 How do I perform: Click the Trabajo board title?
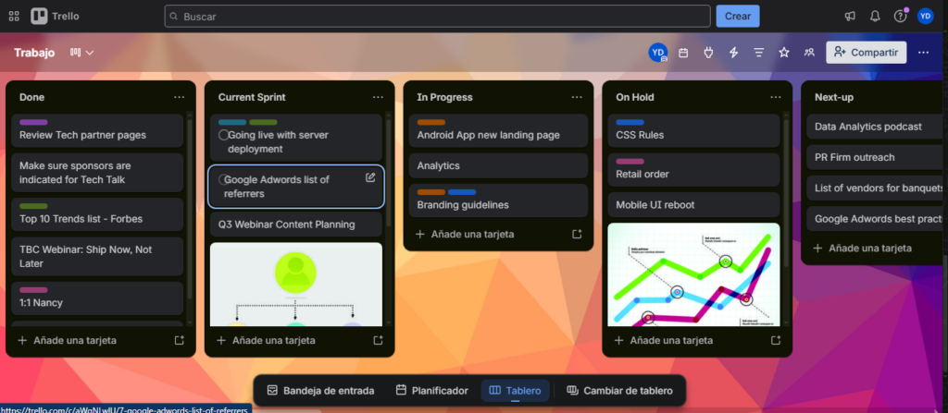pos(34,53)
